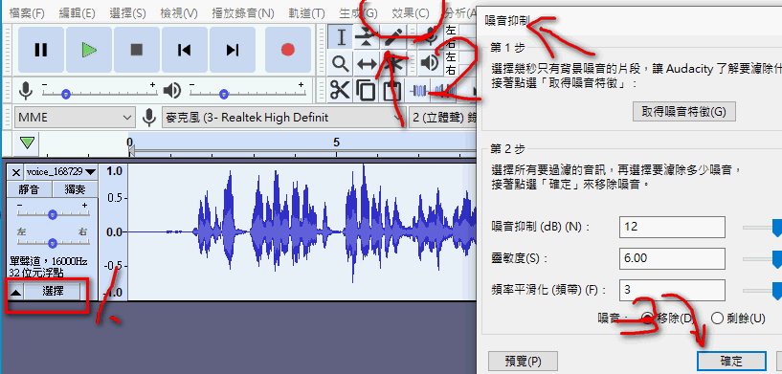This screenshot has height=374, width=782.
Task: Click the microphone icon in the device toolbar
Action: (148, 118)
